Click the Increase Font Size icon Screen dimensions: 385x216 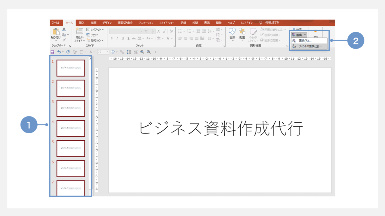159,31
